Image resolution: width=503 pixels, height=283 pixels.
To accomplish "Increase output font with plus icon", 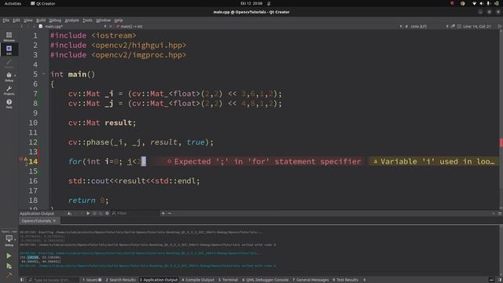I will click(163, 213).
